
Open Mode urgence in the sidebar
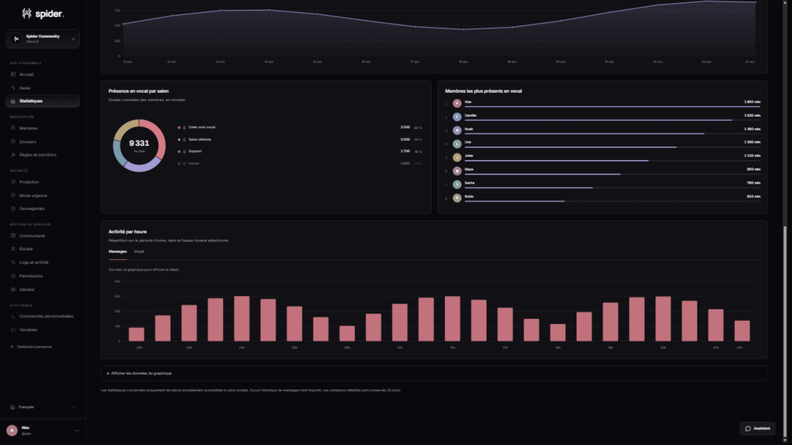(43, 195)
